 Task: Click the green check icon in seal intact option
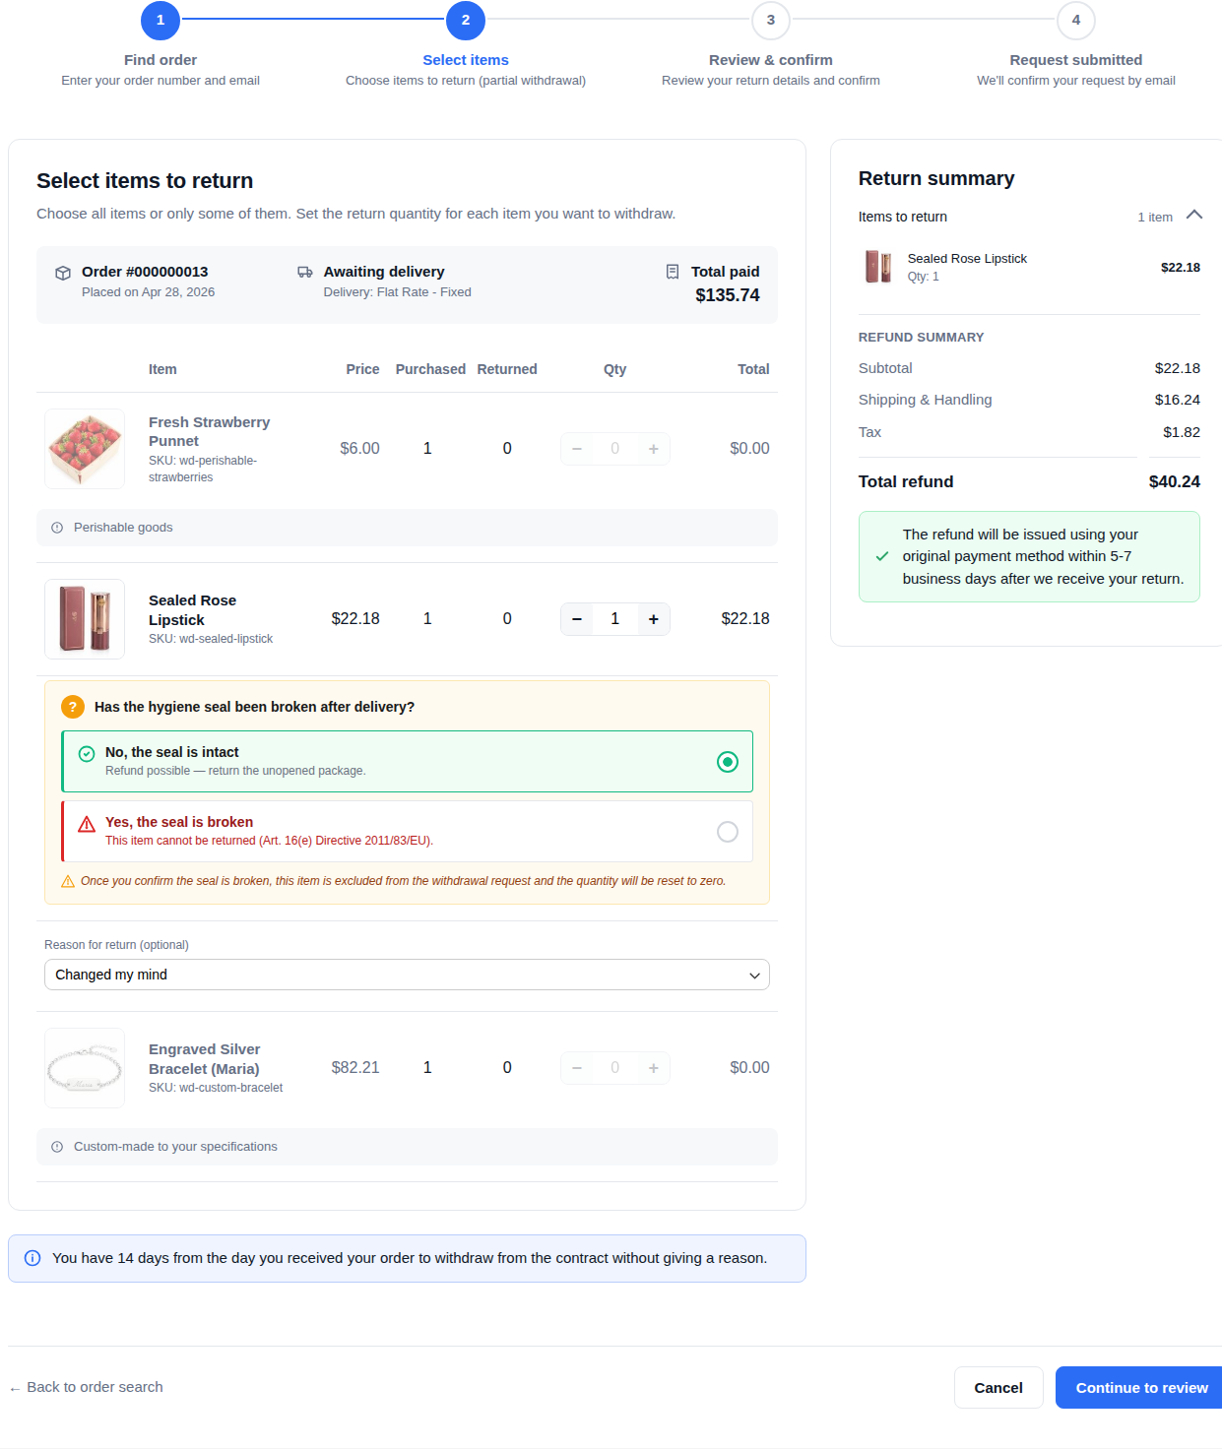[87, 753]
